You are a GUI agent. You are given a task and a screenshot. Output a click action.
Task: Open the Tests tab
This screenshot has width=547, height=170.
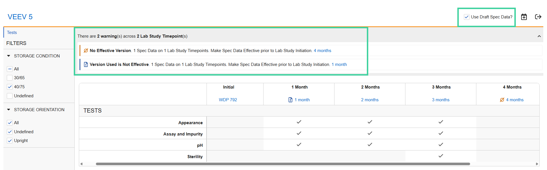[12, 33]
